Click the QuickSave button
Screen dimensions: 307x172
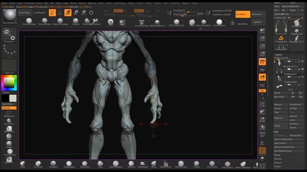tap(243, 24)
